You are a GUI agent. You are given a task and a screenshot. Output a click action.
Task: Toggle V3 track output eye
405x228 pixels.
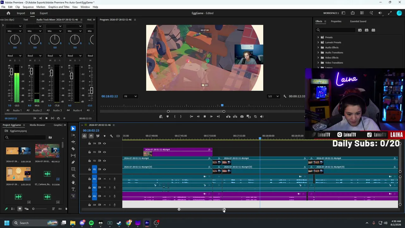coord(104,152)
